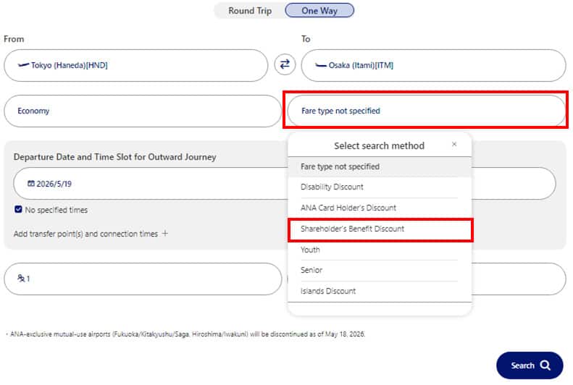Select the Round Trip option
The width and height of the screenshot is (573, 385).
(249, 11)
